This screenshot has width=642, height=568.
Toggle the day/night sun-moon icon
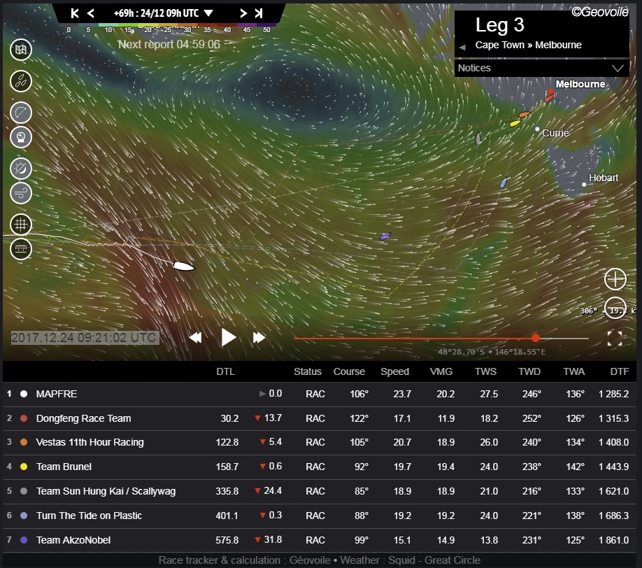pyautogui.click(x=21, y=169)
